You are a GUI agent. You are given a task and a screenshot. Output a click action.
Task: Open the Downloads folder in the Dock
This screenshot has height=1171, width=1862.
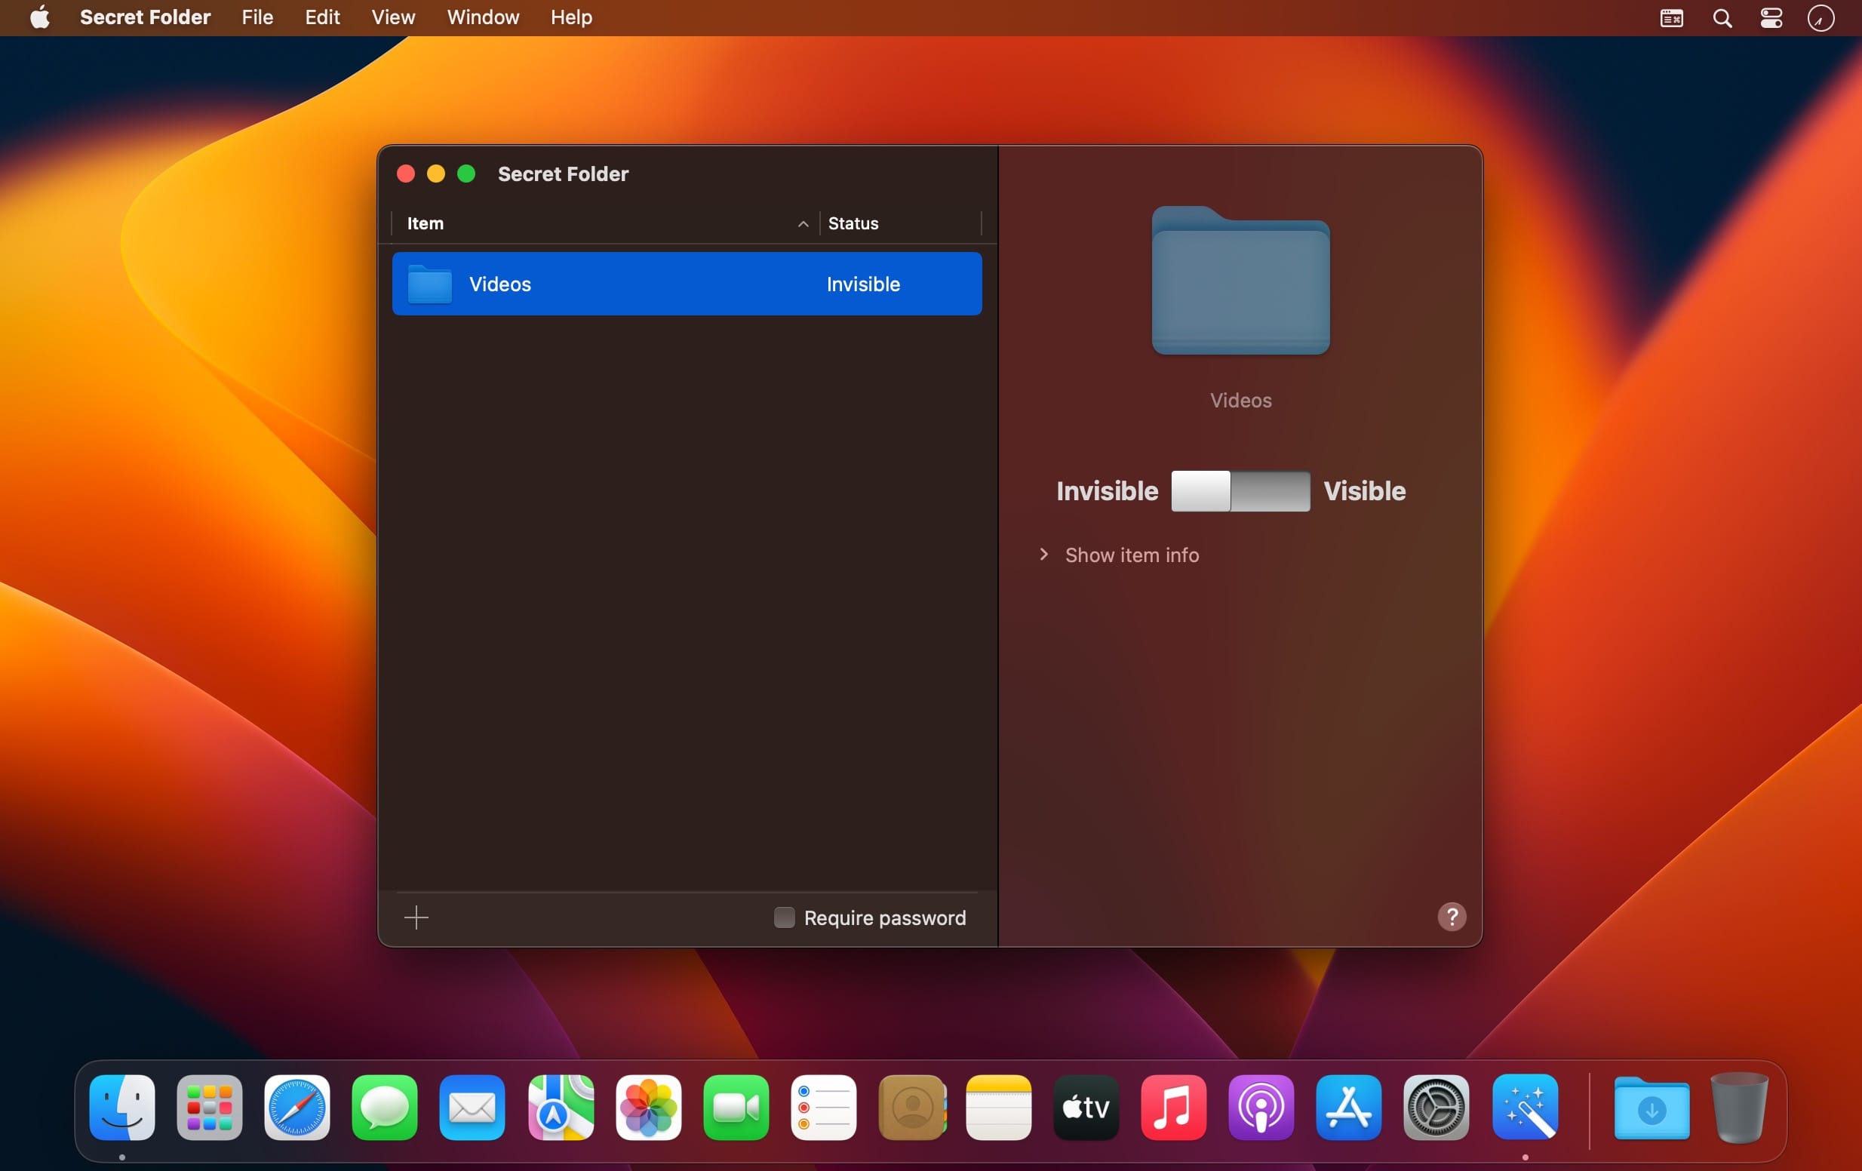pos(1651,1108)
